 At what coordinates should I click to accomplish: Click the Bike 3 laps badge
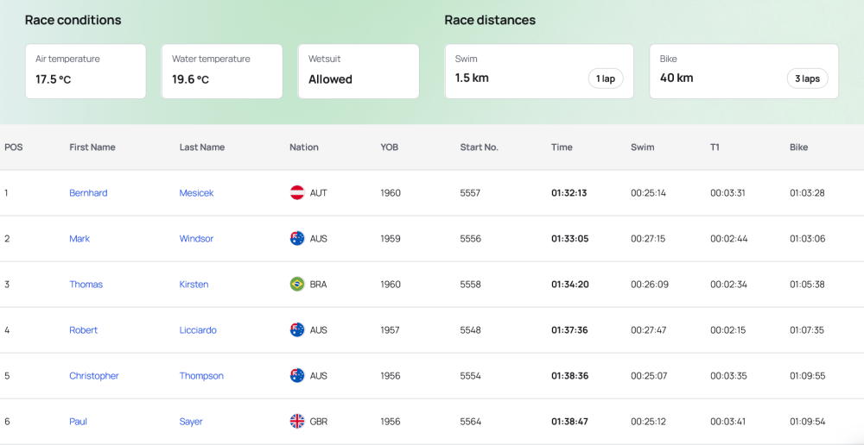(x=807, y=78)
